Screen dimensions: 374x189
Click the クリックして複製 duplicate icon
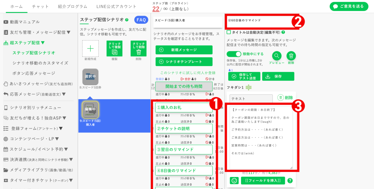pyautogui.click(x=114, y=49)
